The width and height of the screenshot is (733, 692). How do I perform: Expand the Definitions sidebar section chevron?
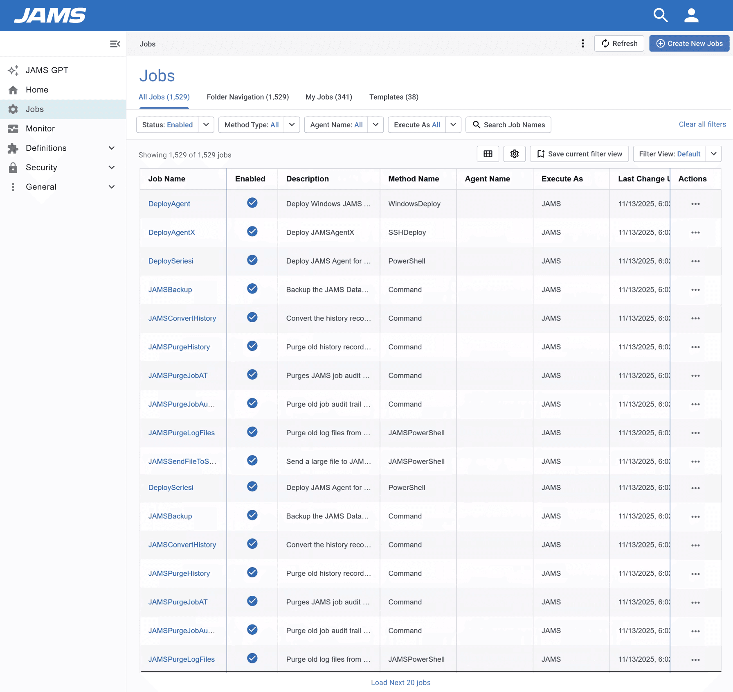[x=112, y=148]
